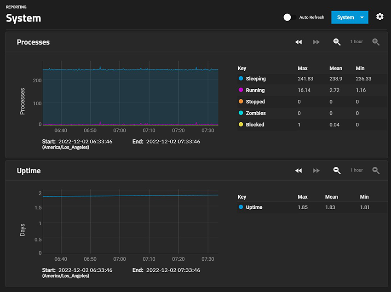Step back in time on Uptime chart
Screen dimensions: 391x292
pyautogui.click(x=299, y=171)
